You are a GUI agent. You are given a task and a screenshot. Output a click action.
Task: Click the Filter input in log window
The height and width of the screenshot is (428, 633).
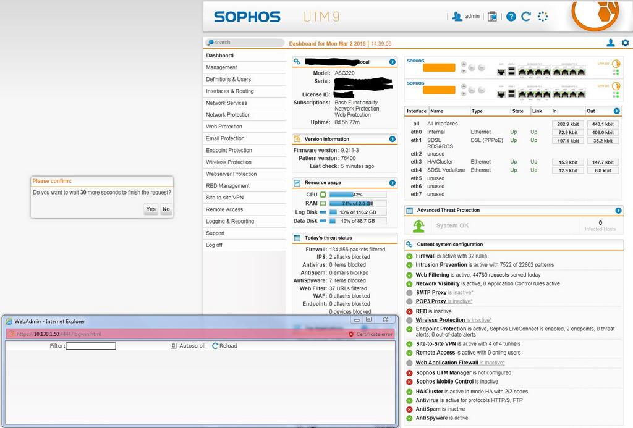(x=91, y=346)
